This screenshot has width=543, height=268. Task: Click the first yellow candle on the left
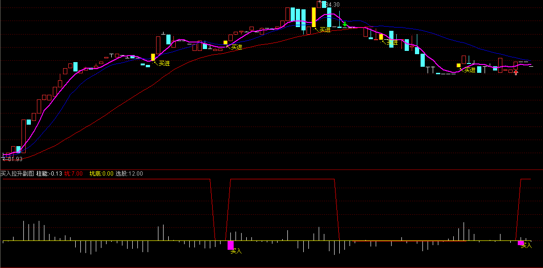[x=153, y=57]
